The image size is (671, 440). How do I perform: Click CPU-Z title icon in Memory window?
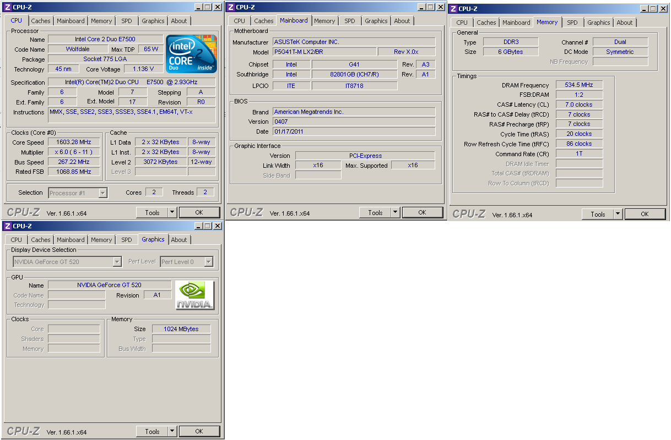coord(453,9)
